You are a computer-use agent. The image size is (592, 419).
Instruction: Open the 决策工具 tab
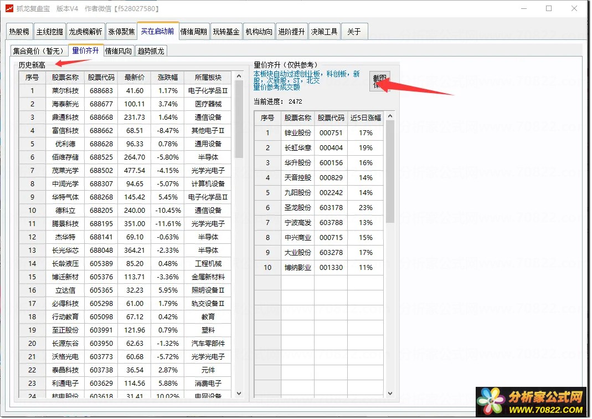(324, 32)
